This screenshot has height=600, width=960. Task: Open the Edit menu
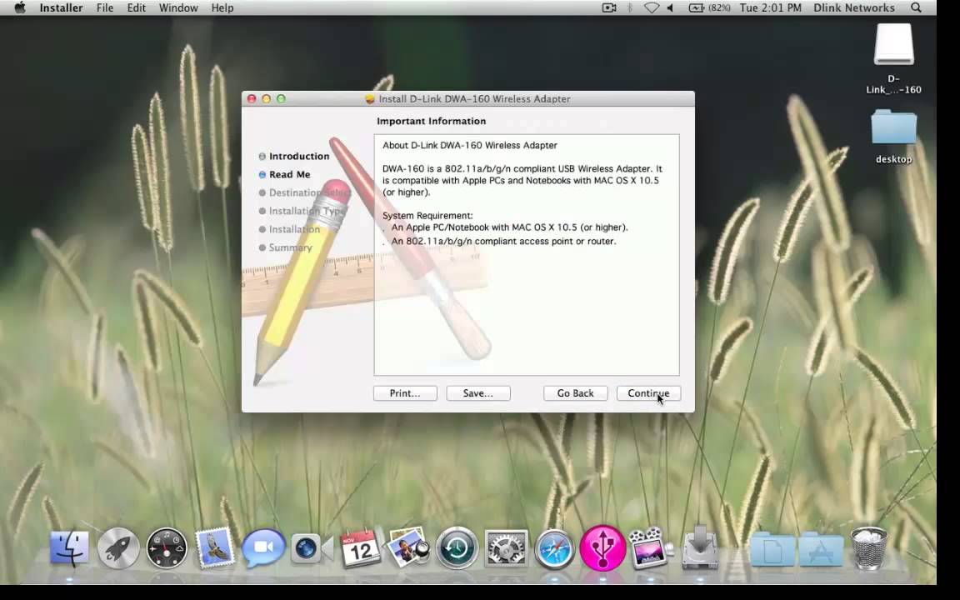click(x=137, y=8)
